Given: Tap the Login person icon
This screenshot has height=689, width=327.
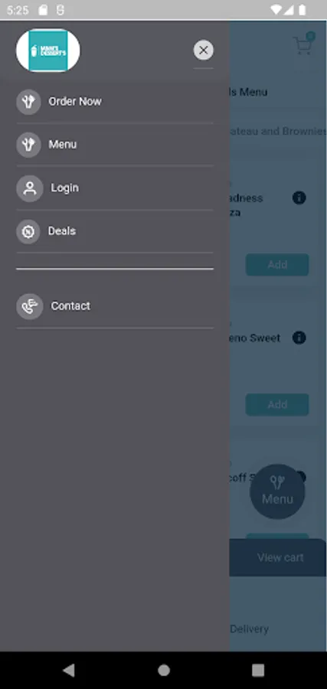Looking at the screenshot, I should (29, 188).
